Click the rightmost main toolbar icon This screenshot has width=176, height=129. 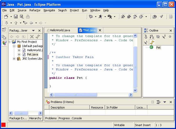(x=171, y=17)
